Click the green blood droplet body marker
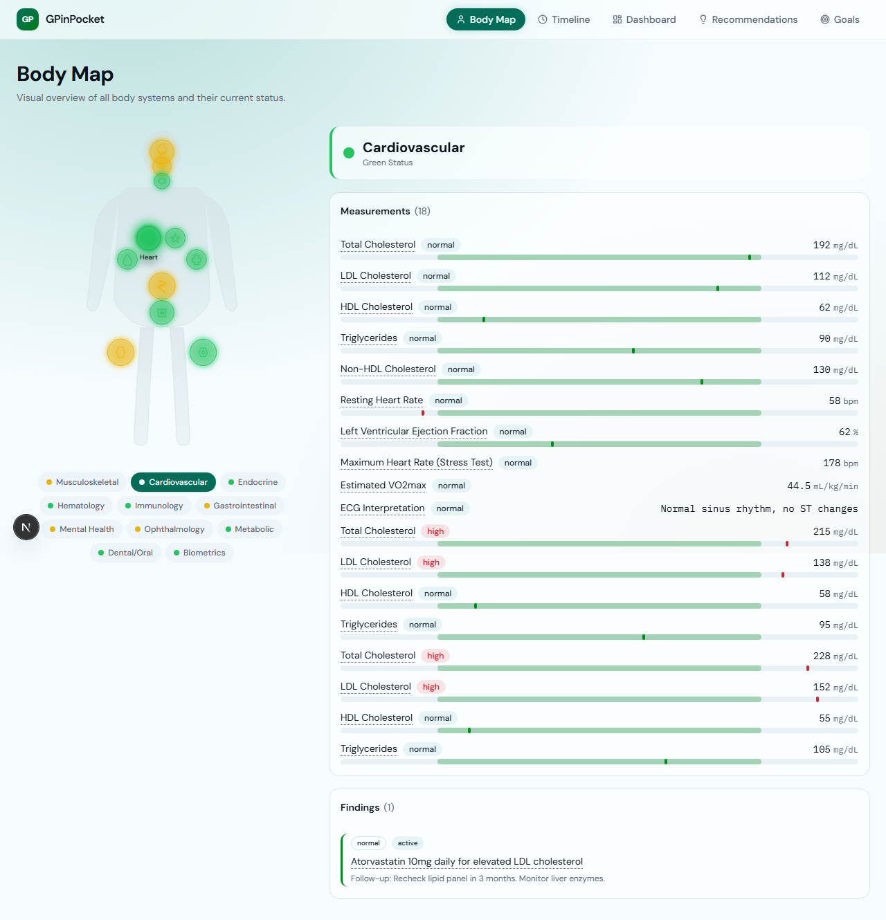This screenshot has height=920, width=886. [x=127, y=259]
